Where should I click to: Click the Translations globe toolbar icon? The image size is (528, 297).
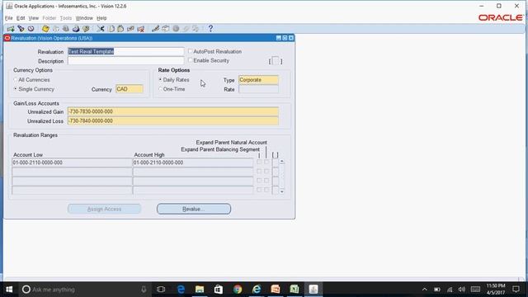pyautogui.click(x=176, y=29)
